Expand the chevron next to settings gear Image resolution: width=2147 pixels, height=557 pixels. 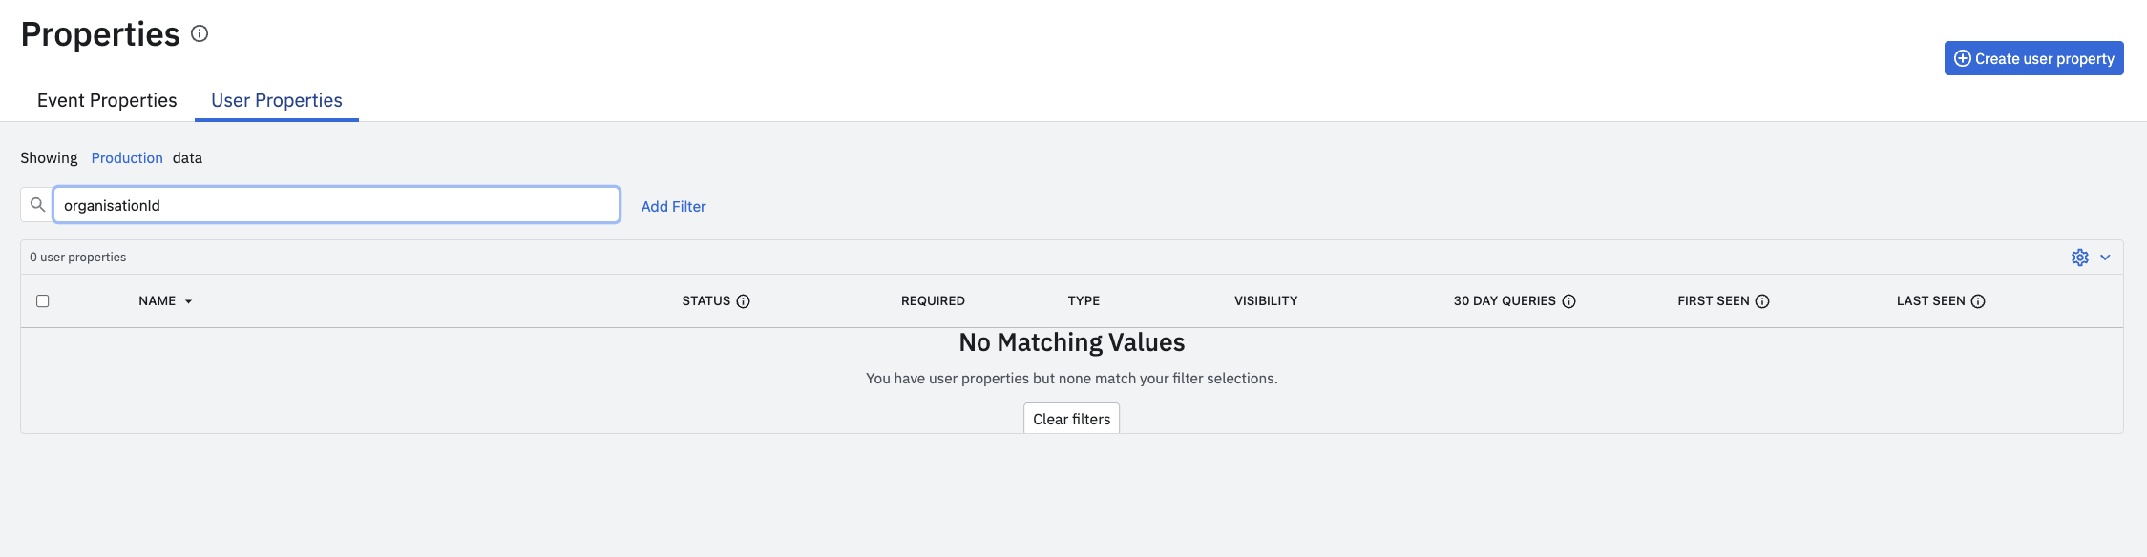pyautogui.click(x=2105, y=258)
